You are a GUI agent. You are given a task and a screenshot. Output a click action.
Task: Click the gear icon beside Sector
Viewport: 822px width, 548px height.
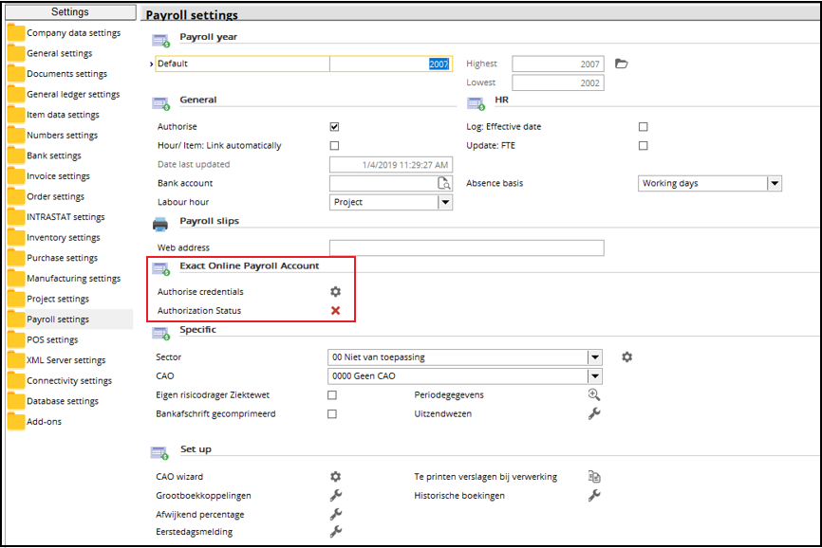[x=627, y=357]
